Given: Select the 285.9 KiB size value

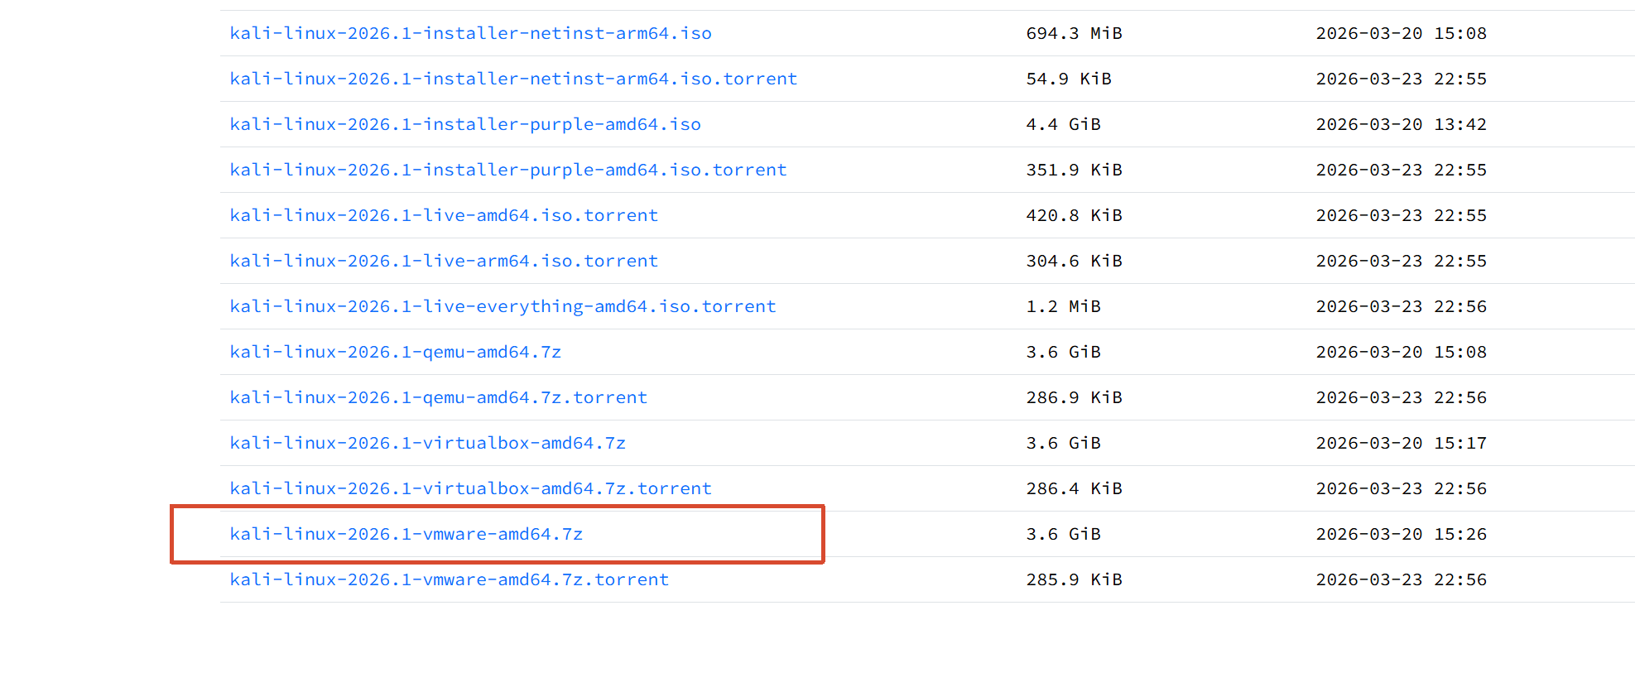Looking at the screenshot, I should coord(1074,579).
